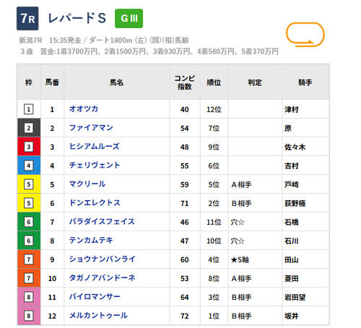Click the red frame 3 color box
The image size is (361, 328).
[x=29, y=147]
